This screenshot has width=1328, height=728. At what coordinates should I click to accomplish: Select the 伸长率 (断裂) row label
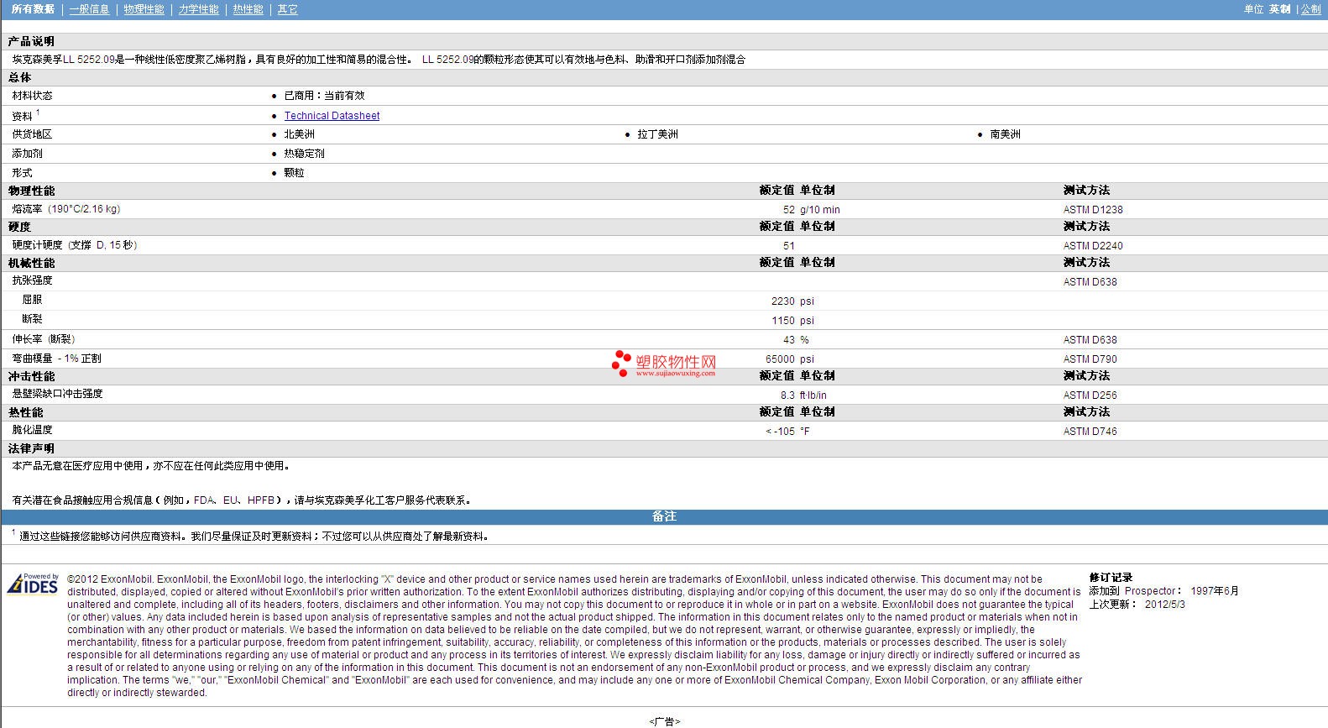[44, 339]
